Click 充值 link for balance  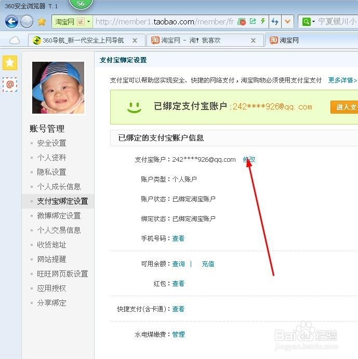208,264
